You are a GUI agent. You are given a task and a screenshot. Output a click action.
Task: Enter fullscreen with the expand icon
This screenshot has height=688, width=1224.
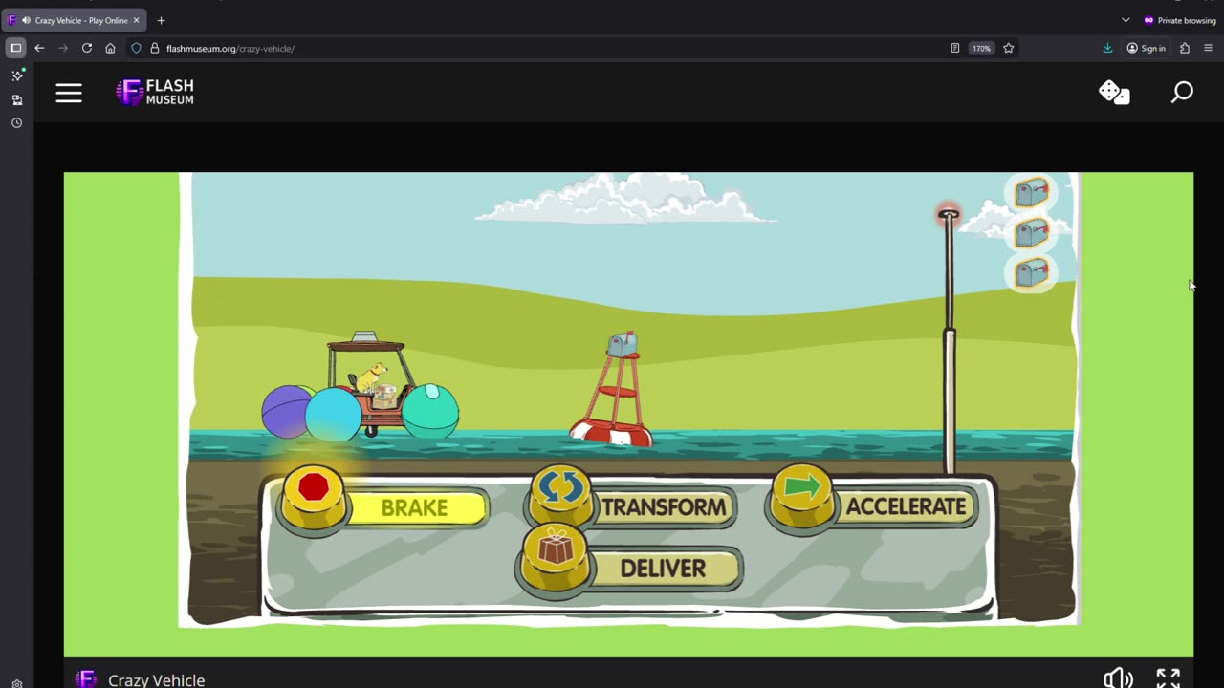click(1169, 678)
